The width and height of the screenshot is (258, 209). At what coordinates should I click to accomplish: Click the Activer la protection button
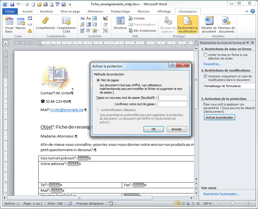point(219,117)
